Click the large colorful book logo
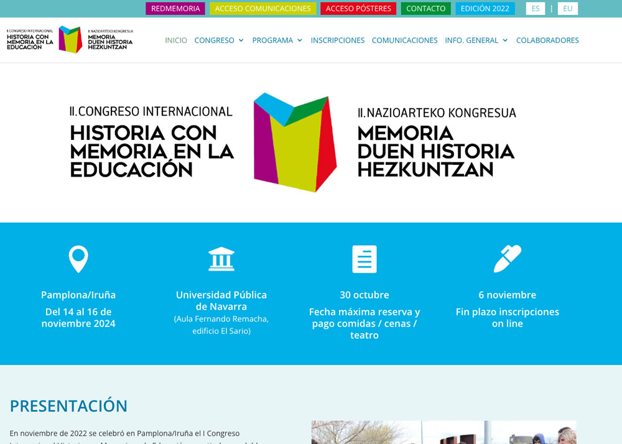This screenshot has width=622, height=444. point(295,142)
